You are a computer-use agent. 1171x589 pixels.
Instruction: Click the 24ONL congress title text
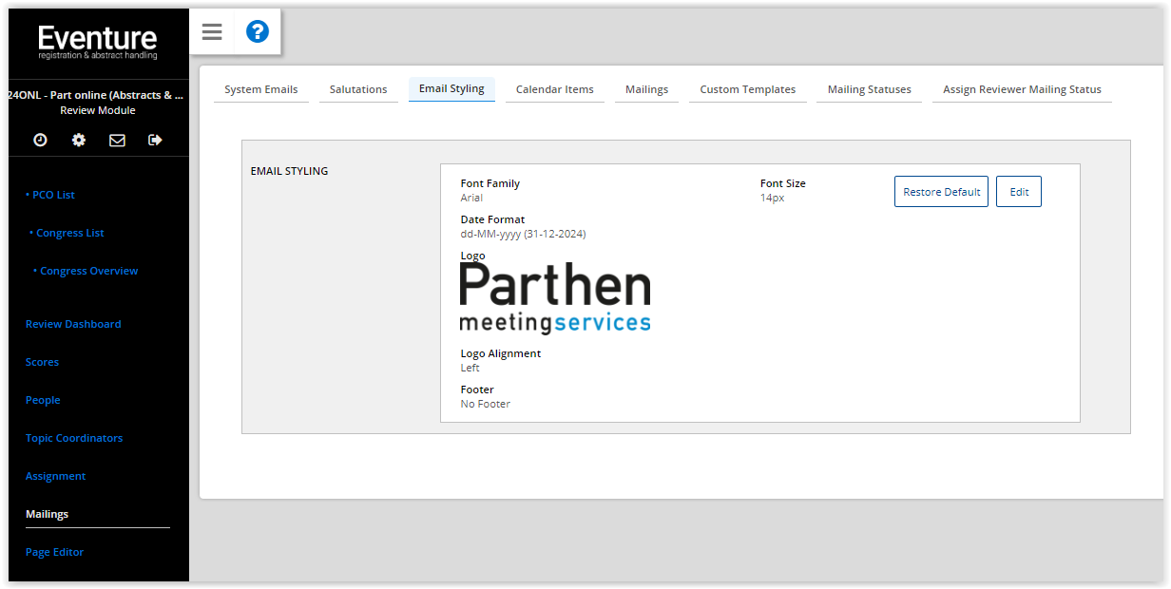coord(95,95)
